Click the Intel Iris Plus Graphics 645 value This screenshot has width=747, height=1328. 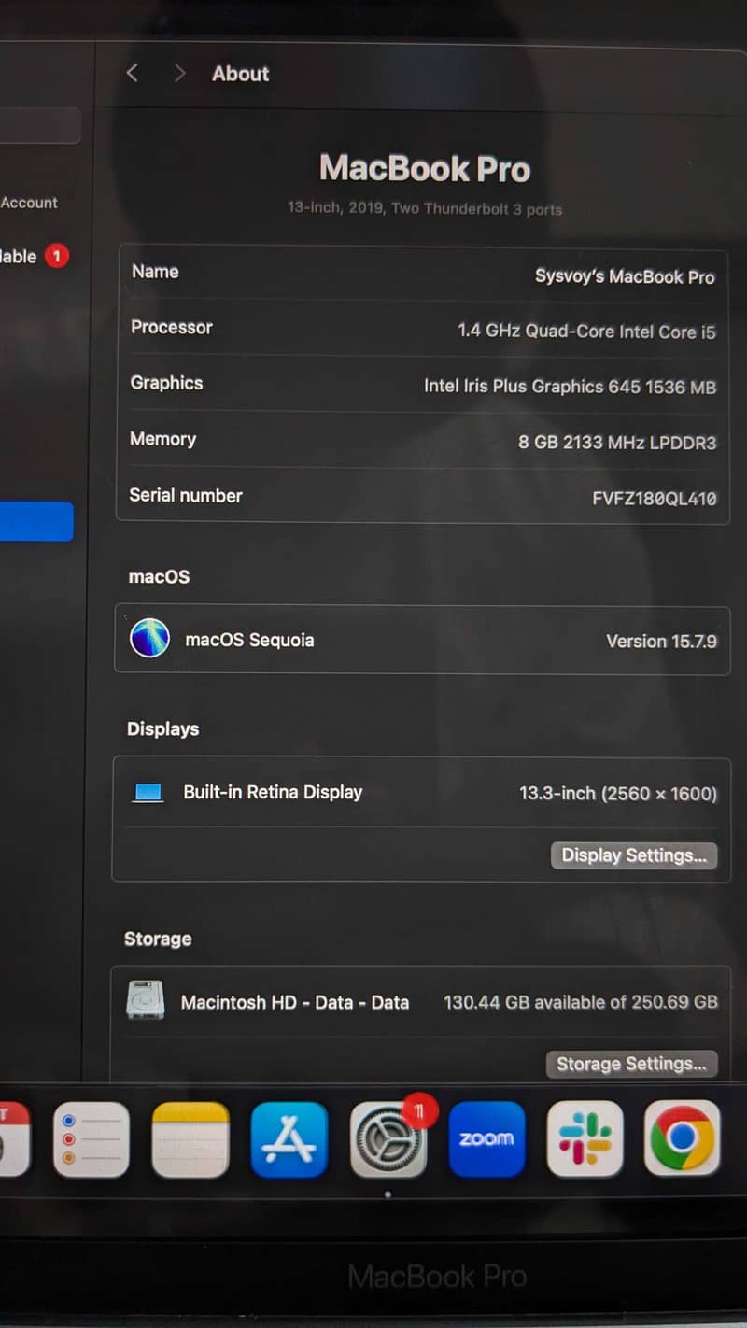(570, 386)
